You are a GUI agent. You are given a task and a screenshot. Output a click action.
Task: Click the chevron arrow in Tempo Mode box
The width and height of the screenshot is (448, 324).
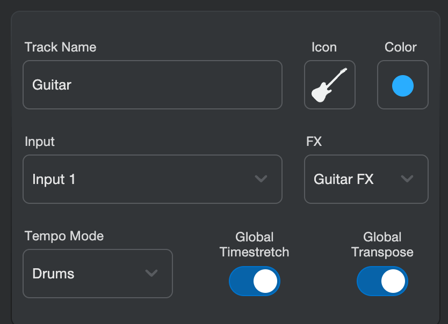point(151,274)
